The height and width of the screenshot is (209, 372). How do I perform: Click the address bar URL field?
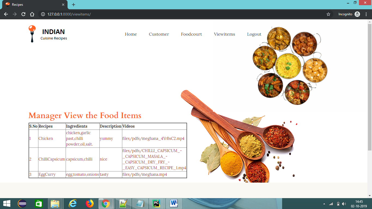point(185,14)
